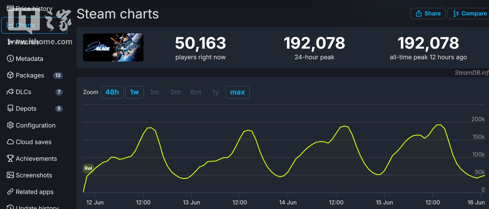Click the Stellar Blade game thumbnail
This screenshot has width=489, height=209.
click(113, 47)
